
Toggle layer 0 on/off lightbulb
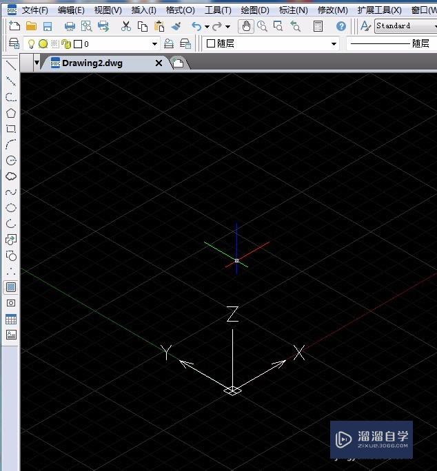(x=31, y=44)
